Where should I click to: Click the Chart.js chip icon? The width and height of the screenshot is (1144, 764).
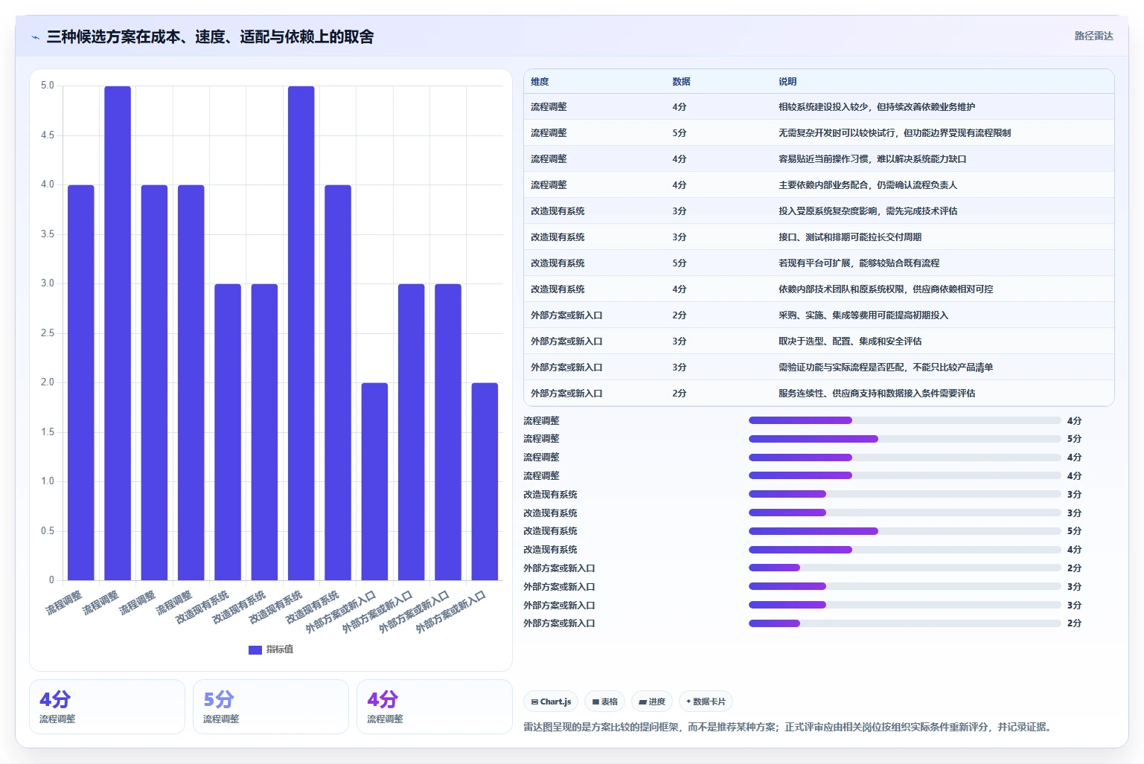point(534,702)
